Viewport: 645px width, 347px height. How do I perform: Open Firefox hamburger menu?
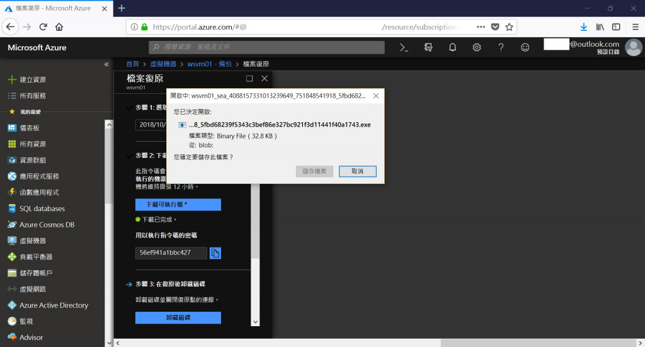636,27
